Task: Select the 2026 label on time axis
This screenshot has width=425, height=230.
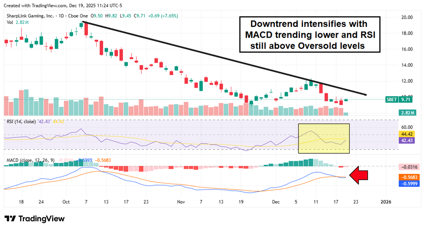Action: pos(385,201)
